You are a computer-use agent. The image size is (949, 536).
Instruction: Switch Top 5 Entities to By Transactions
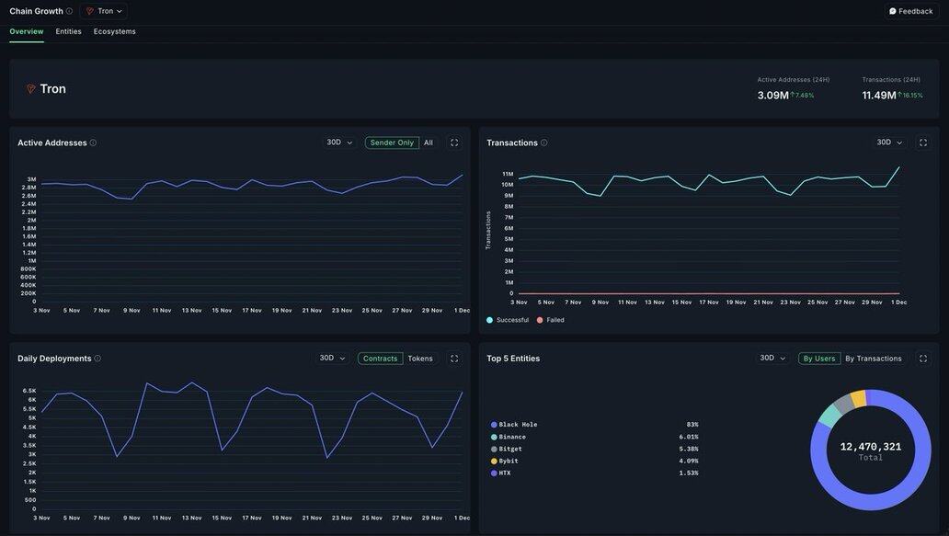[874, 359]
